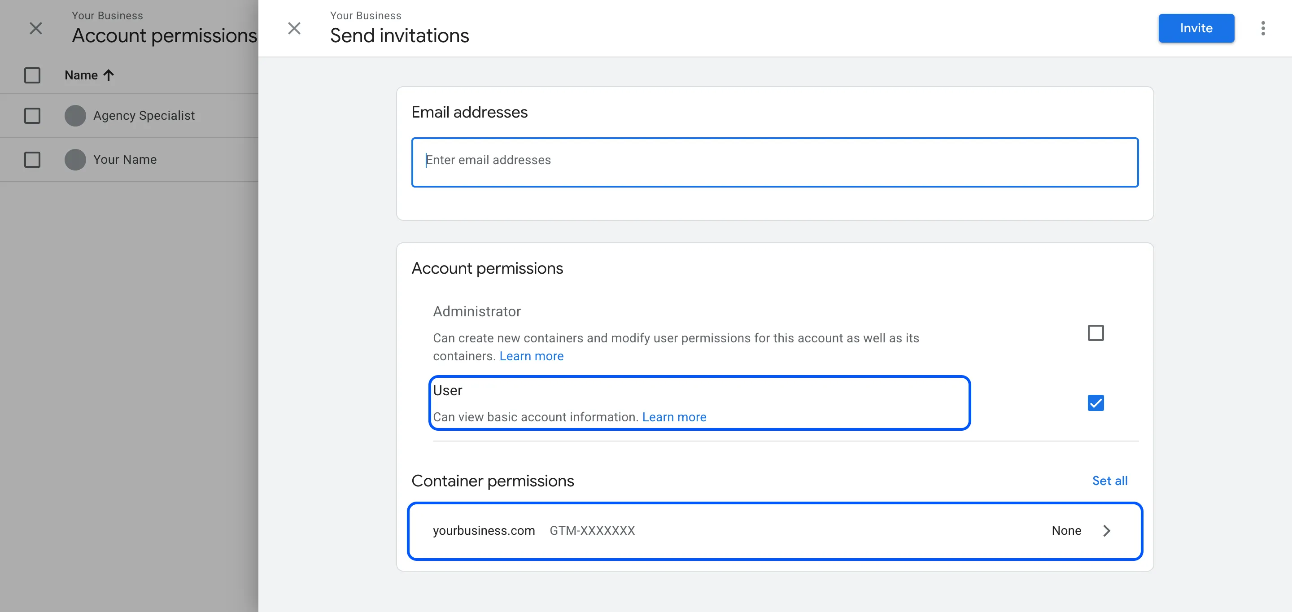
Task: Click the GTM-XXXXXXX container ID
Action: click(592, 531)
